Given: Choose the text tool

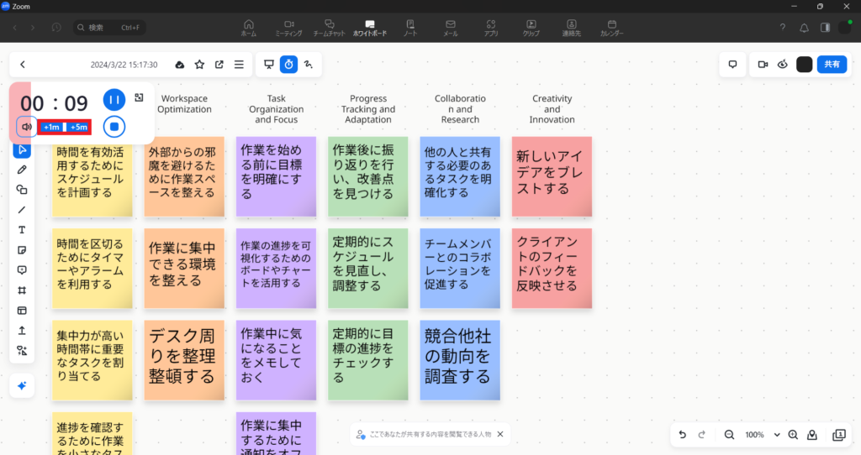Looking at the screenshot, I should click(x=22, y=230).
